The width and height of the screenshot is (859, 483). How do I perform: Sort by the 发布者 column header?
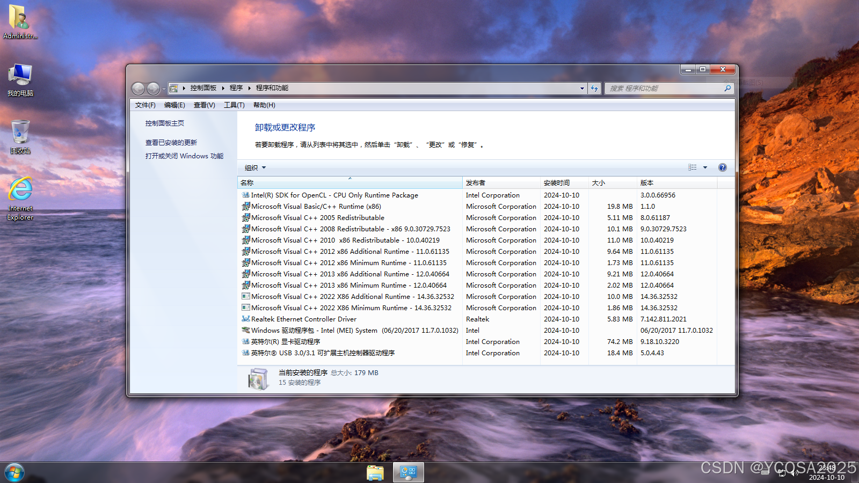[x=501, y=183]
